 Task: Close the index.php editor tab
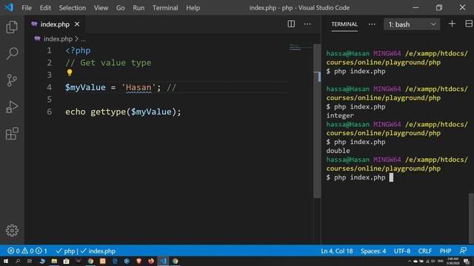coord(77,24)
